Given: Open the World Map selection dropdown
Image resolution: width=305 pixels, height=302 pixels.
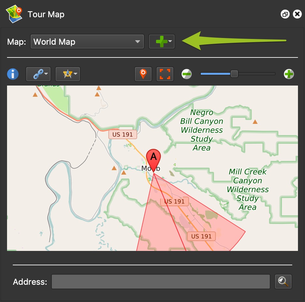Looking at the screenshot, I should click(x=87, y=42).
